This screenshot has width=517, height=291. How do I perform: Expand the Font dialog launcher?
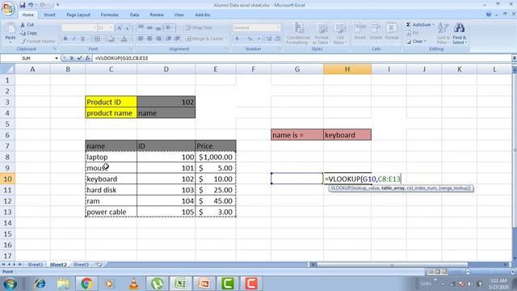[130, 48]
